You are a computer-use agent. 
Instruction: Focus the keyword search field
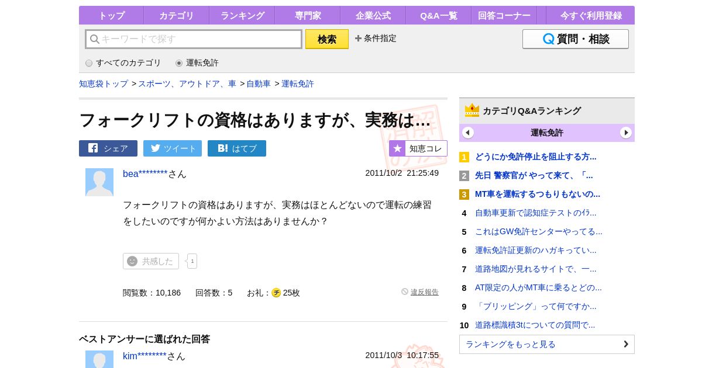[x=194, y=39]
